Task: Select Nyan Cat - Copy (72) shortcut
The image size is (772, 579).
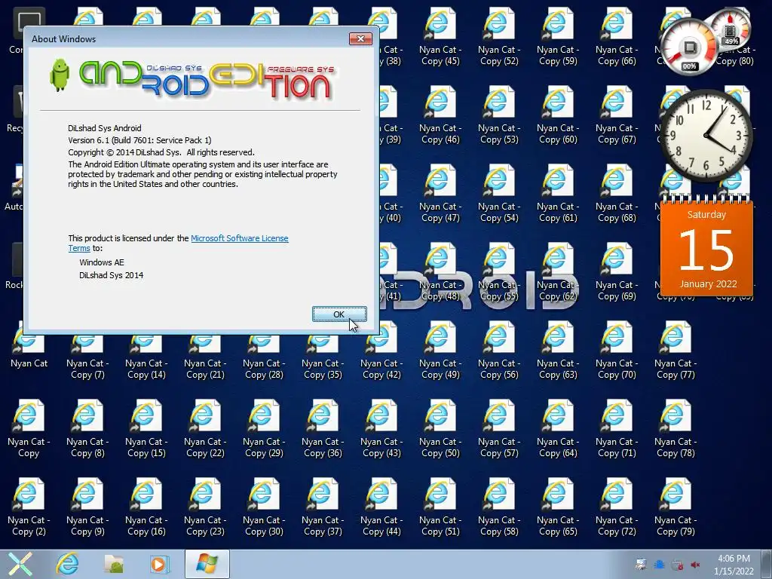Action: pos(617,507)
